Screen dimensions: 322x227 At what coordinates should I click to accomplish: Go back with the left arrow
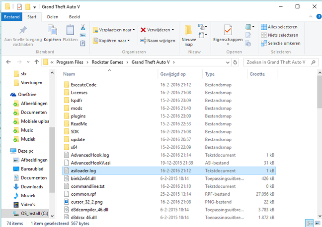pyautogui.click(x=8, y=62)
